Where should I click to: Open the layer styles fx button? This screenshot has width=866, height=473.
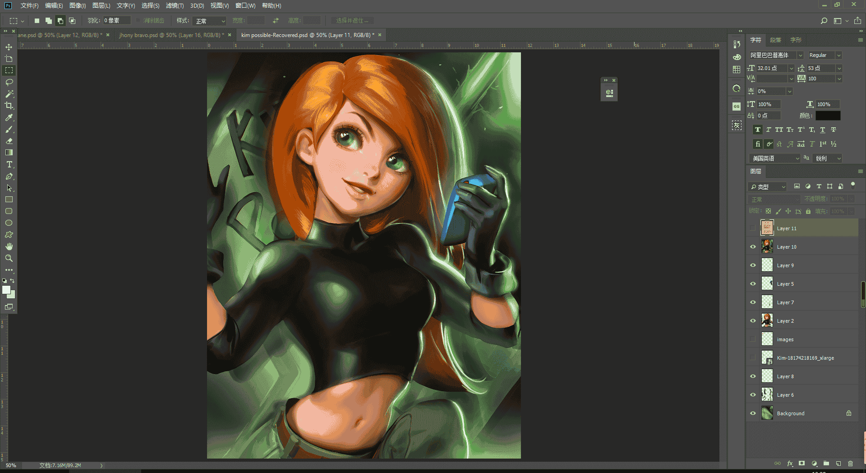click(x=790, y=464)
